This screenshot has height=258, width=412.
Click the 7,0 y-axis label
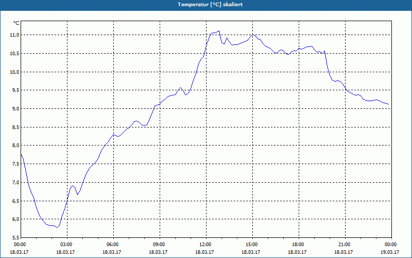(16, 182)
